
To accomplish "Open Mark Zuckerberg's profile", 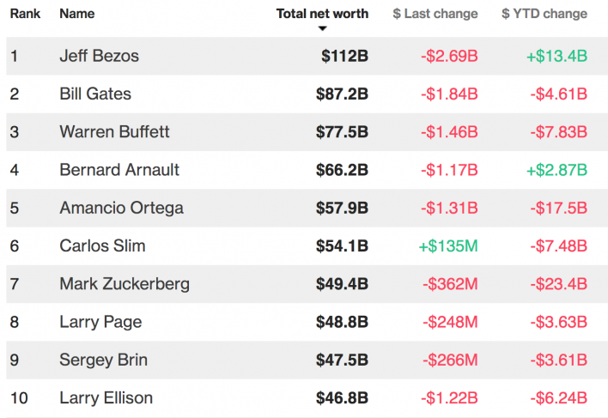I will (125, 283).
